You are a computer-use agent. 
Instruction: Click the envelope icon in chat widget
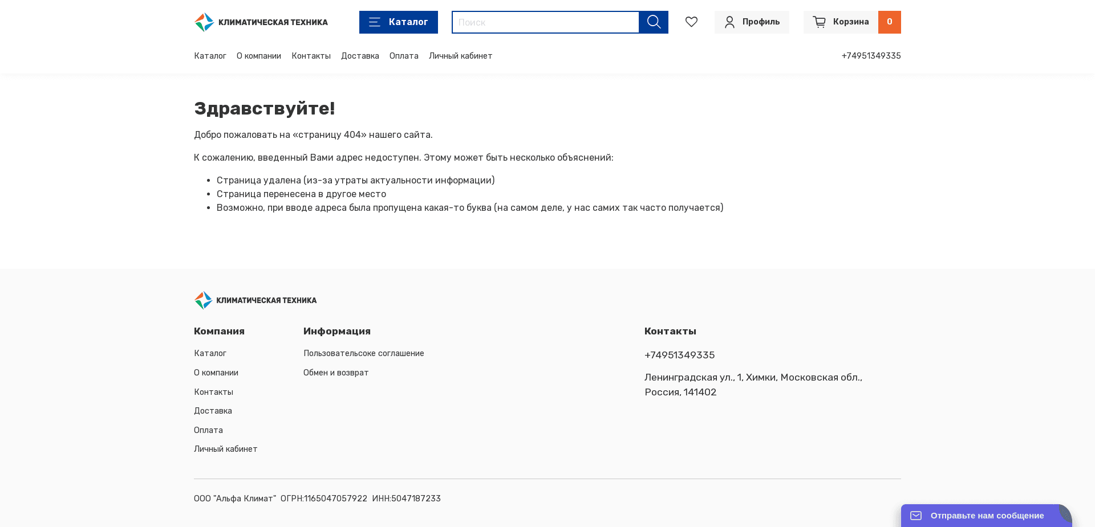(916, 515)
